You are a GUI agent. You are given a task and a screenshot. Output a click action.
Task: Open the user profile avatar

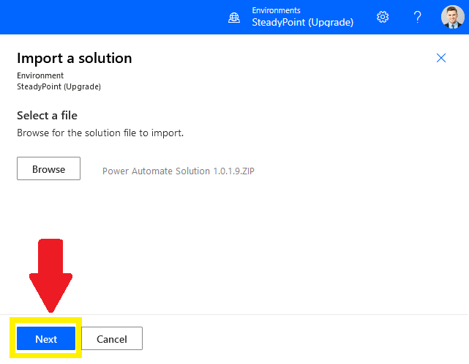(453, 17)
